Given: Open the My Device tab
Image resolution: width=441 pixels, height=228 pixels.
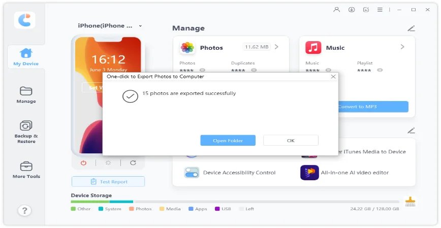Looking at the screenshot, I should coord(26,57).
